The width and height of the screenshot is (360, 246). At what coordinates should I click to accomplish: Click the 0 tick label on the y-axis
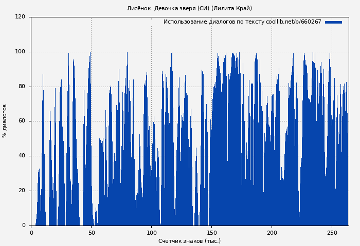(23, 225)
